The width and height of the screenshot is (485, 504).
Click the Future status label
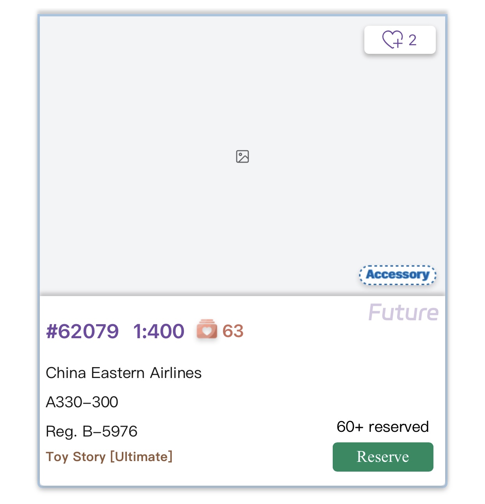(x=403, y=312)
